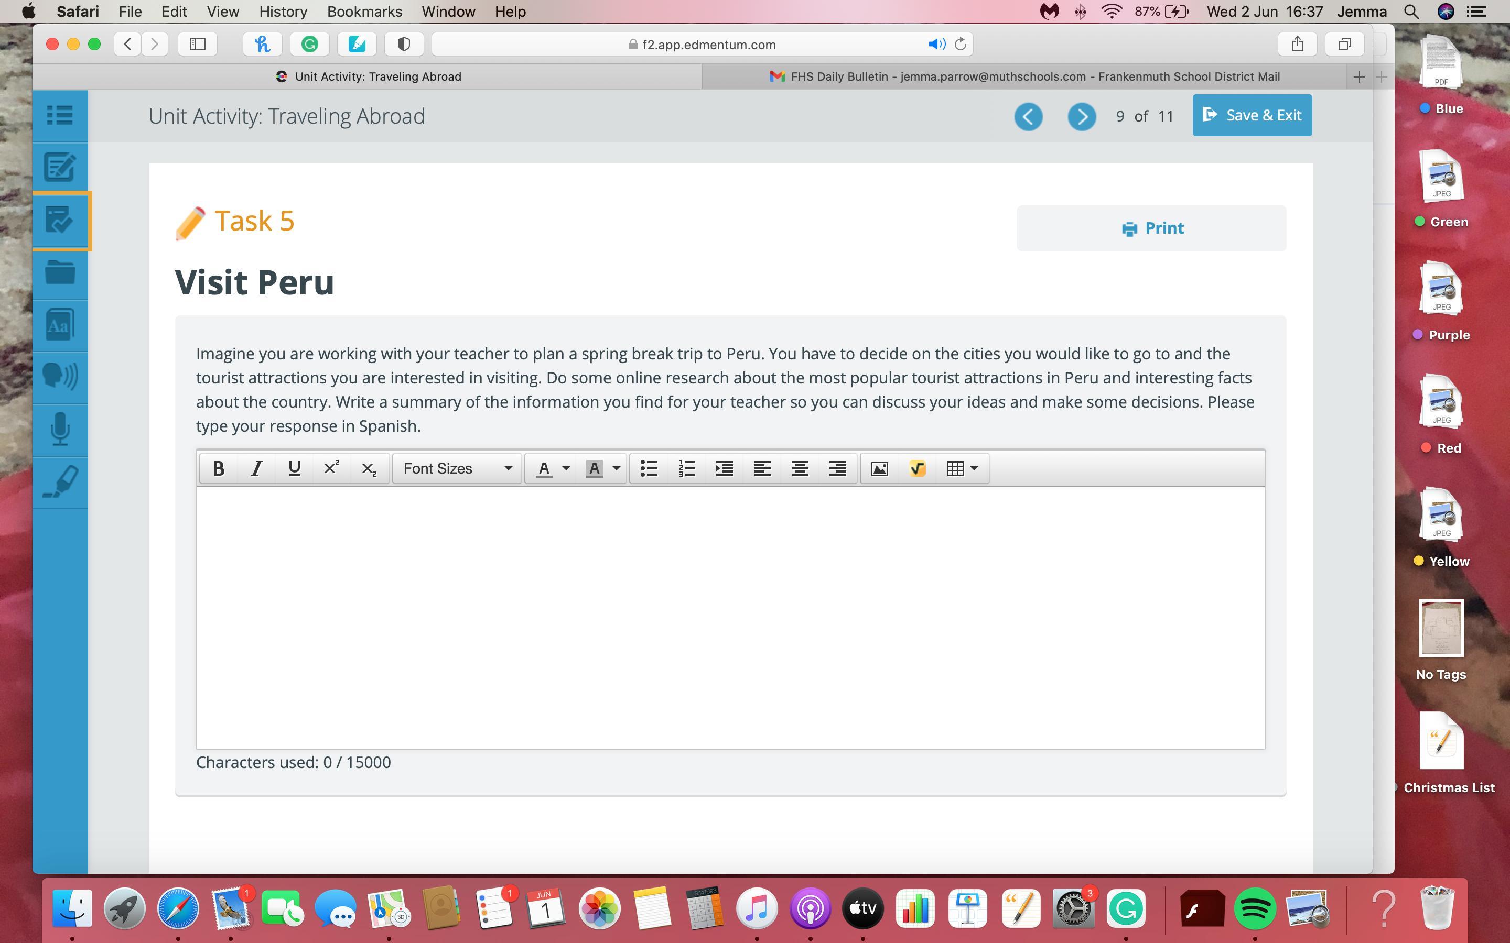Insert an image into the response editor
The width and height of the screenshot is (1510, 943).
click(879, 468)
